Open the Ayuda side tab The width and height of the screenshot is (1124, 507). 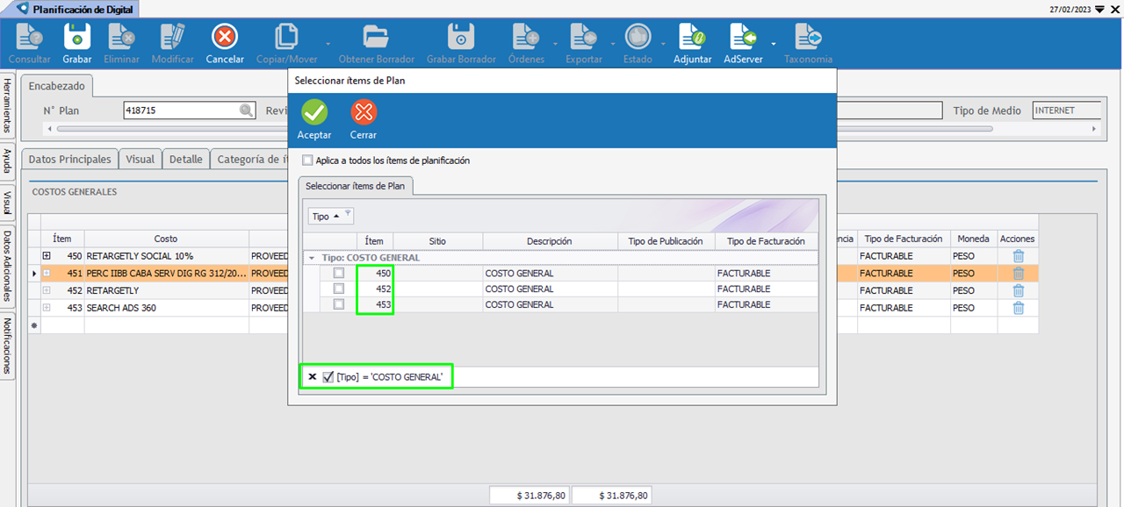(x=7, y=161)
